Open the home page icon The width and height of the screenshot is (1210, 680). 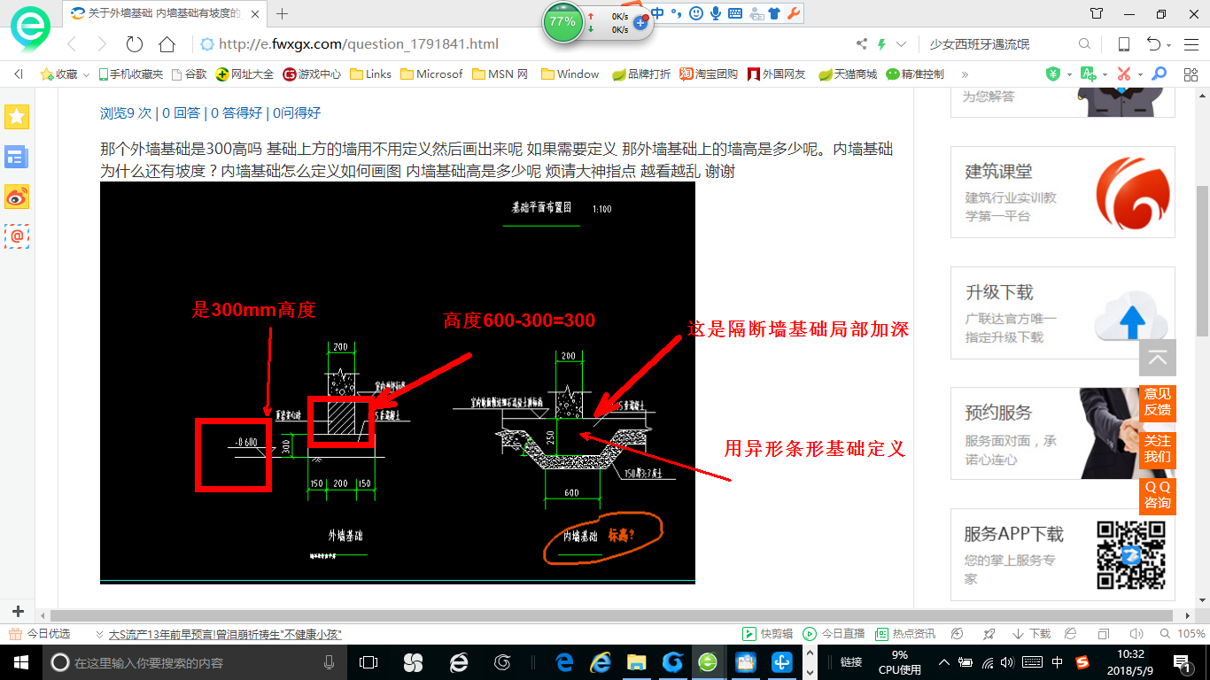[x=167, y=44]
